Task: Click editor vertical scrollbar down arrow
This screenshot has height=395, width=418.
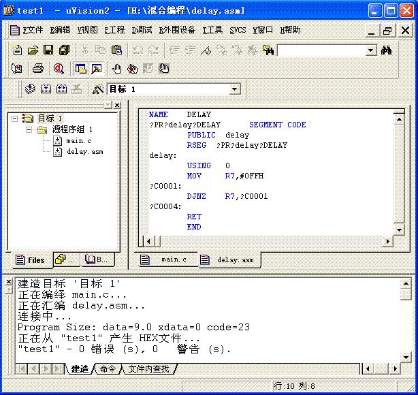Action: tap(399, 230)
